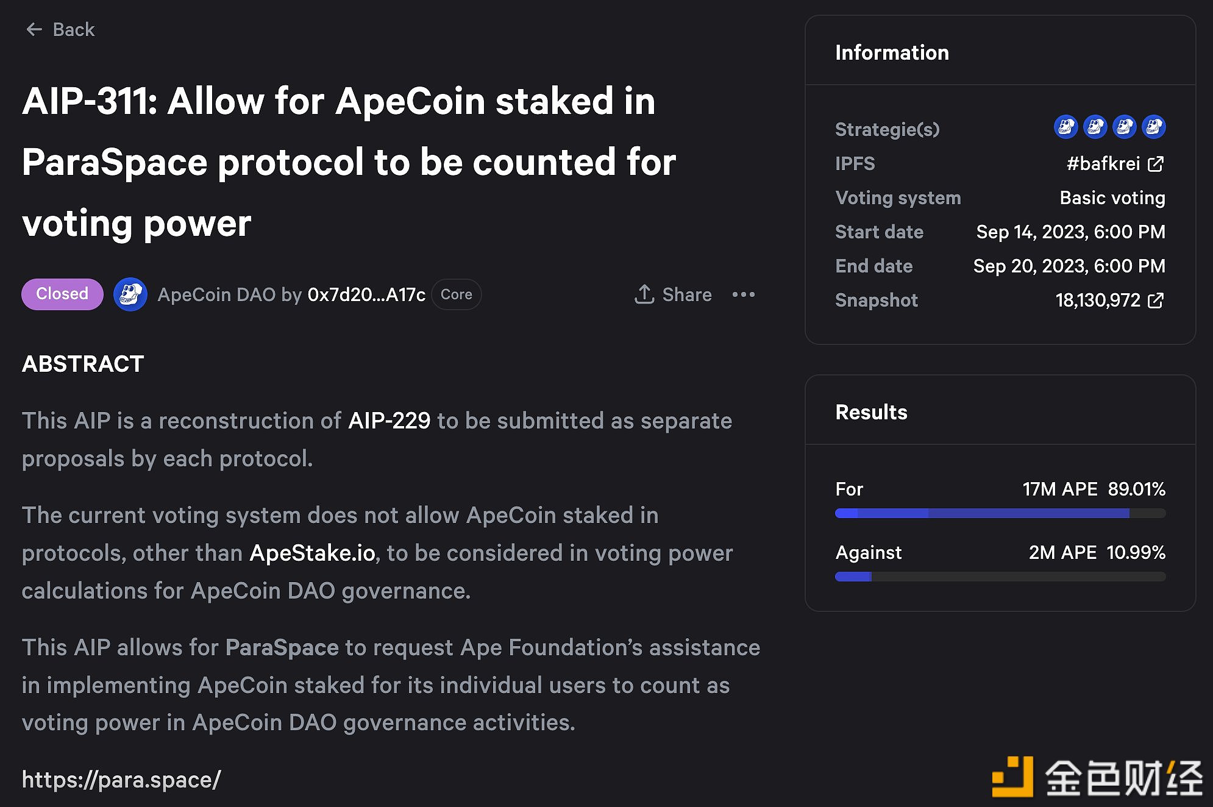This screenshot has height=807, width=1213.
Task: Open the https://para.space/ link
Action: coord(121,780)
